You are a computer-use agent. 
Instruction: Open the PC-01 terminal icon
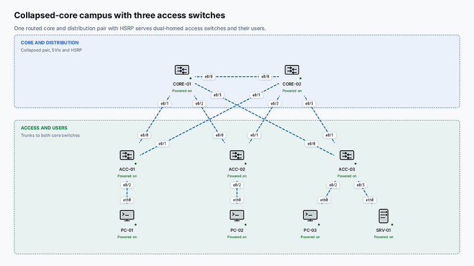[127, 216]
